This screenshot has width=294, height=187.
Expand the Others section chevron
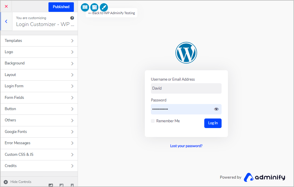pyautogui.click(x=72, y=120)
